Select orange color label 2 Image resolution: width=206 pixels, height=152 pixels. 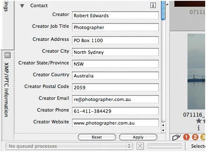[x=195, y=137]
